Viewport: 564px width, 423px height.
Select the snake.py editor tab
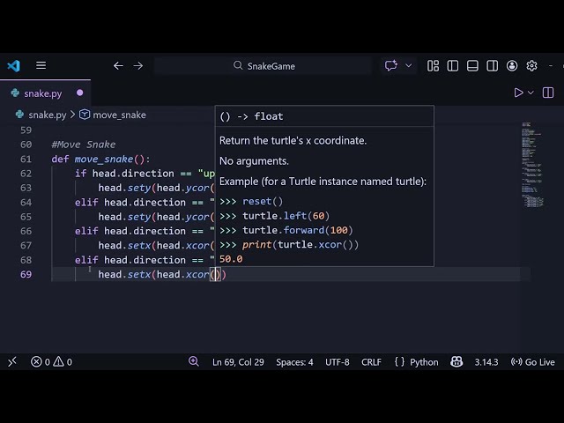point(45,93)
